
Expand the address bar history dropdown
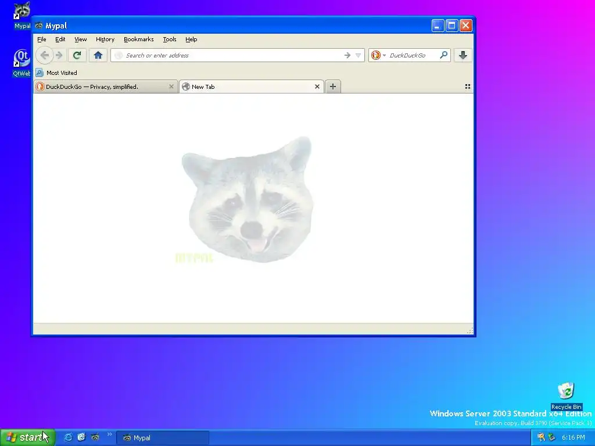358,55
